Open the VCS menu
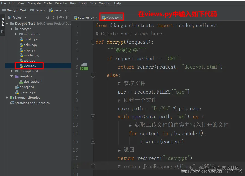Viewport: 245px width, 176px height. pos(93,3)
